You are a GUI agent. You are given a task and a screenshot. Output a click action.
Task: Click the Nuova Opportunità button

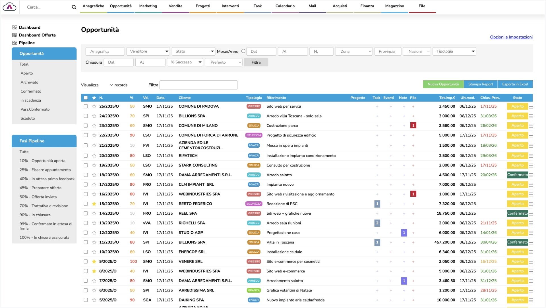coord(443,84)
